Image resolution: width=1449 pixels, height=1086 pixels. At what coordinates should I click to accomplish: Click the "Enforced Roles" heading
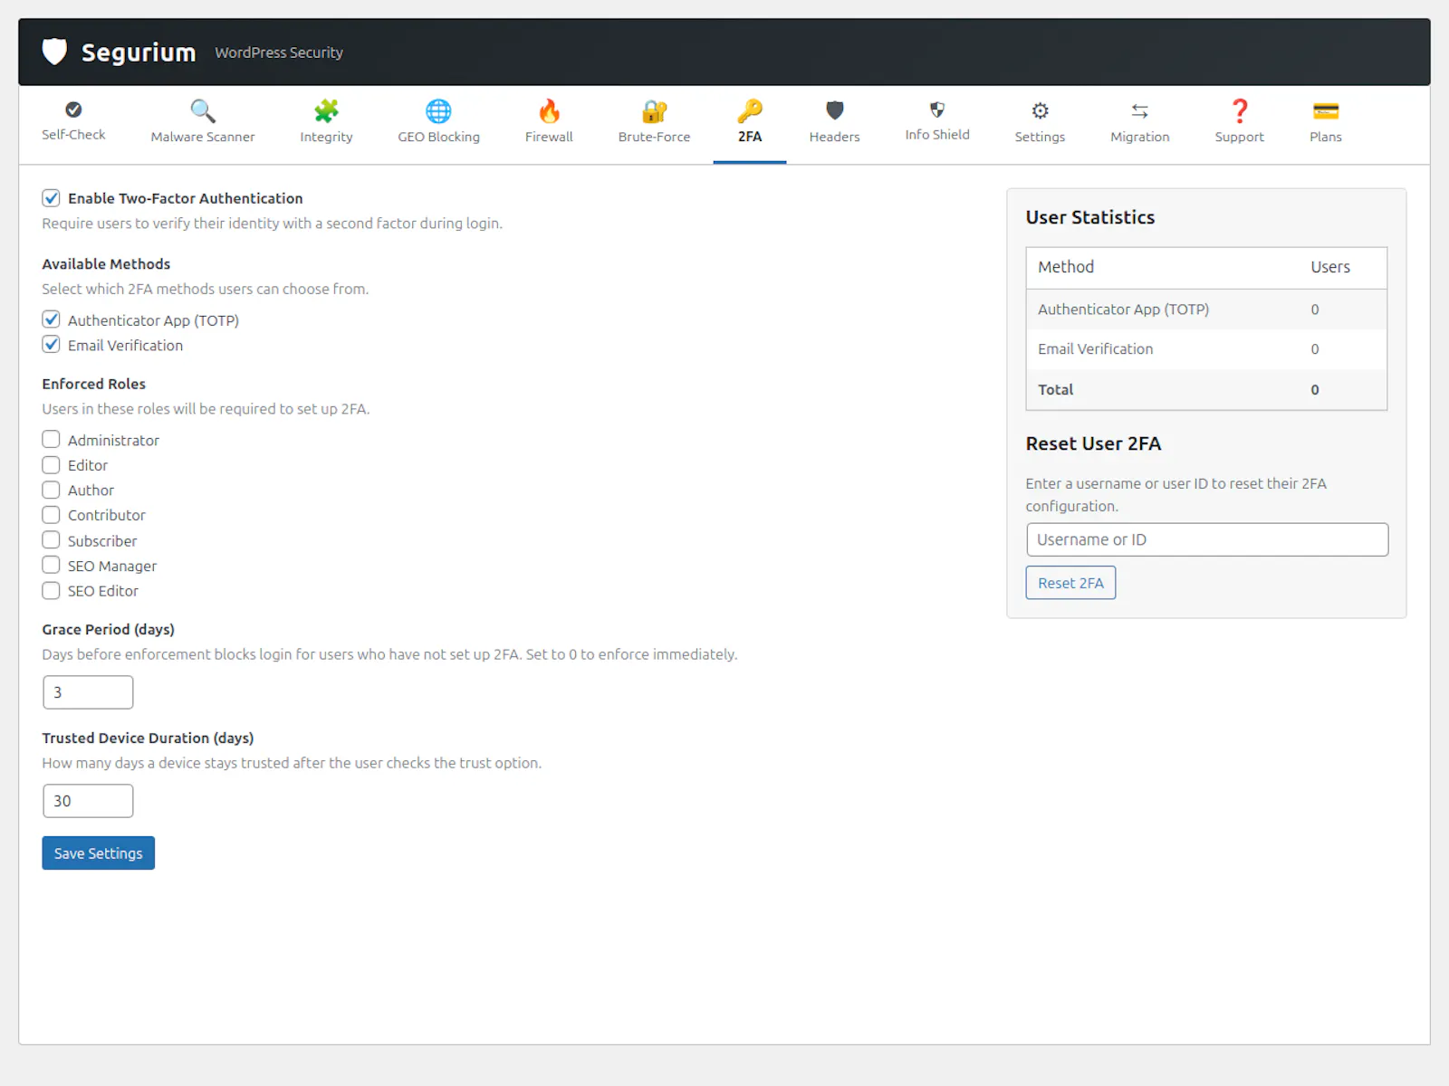pos(93,384)
